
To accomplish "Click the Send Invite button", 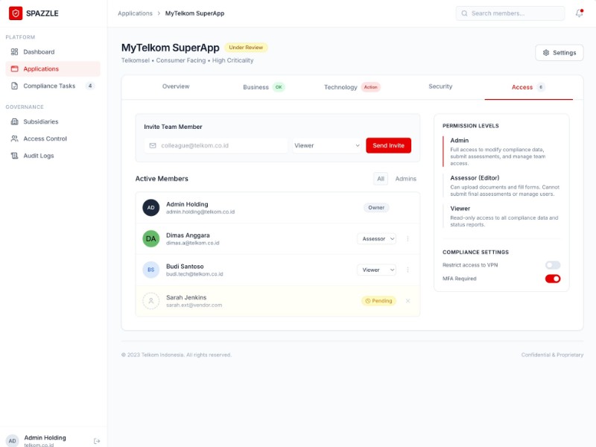I will [x=388, y=146].
